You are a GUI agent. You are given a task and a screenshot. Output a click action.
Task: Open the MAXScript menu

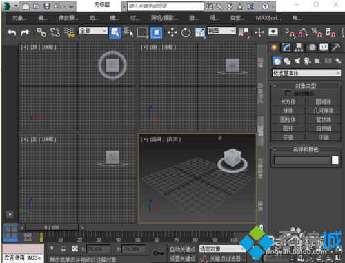(x=268, y=18)
